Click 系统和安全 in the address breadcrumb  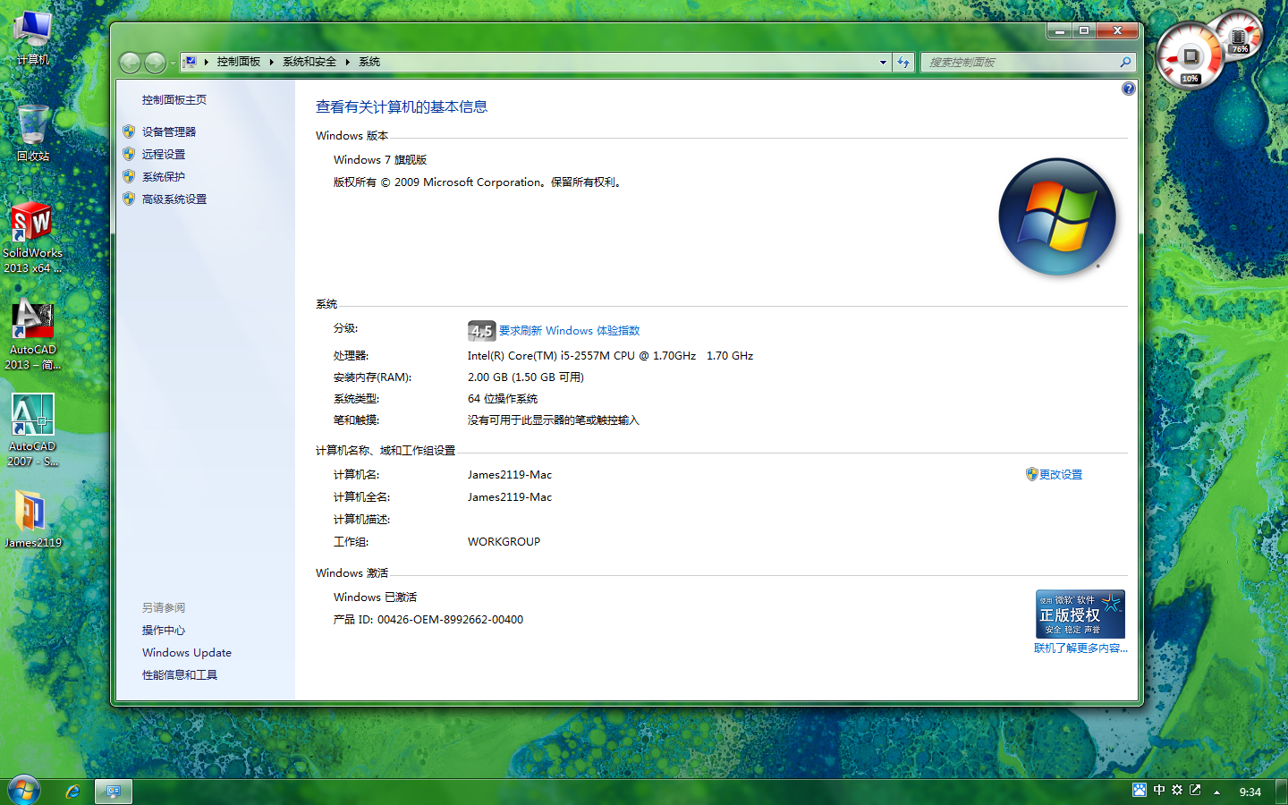[309, 62]
